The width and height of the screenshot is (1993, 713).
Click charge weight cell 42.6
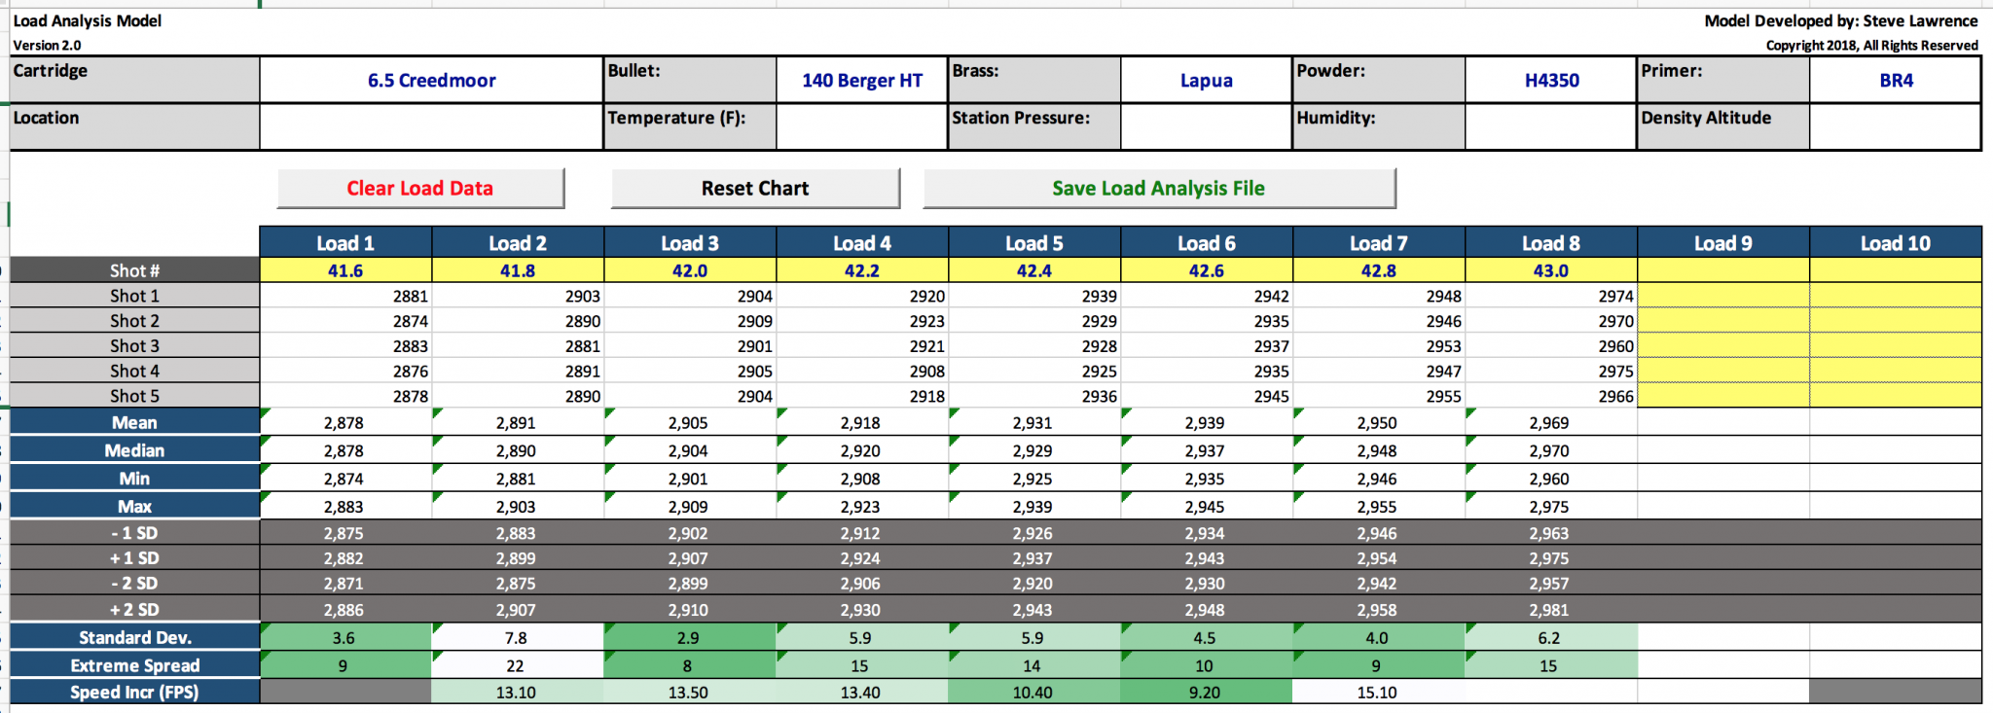point(1207,270)
